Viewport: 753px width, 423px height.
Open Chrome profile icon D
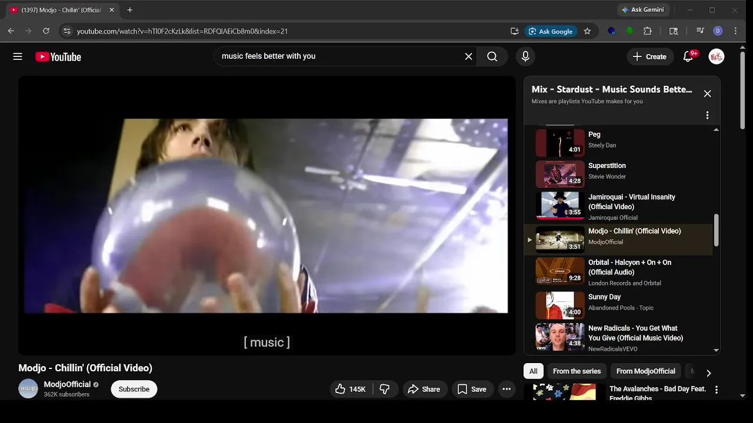coord(718,31)
